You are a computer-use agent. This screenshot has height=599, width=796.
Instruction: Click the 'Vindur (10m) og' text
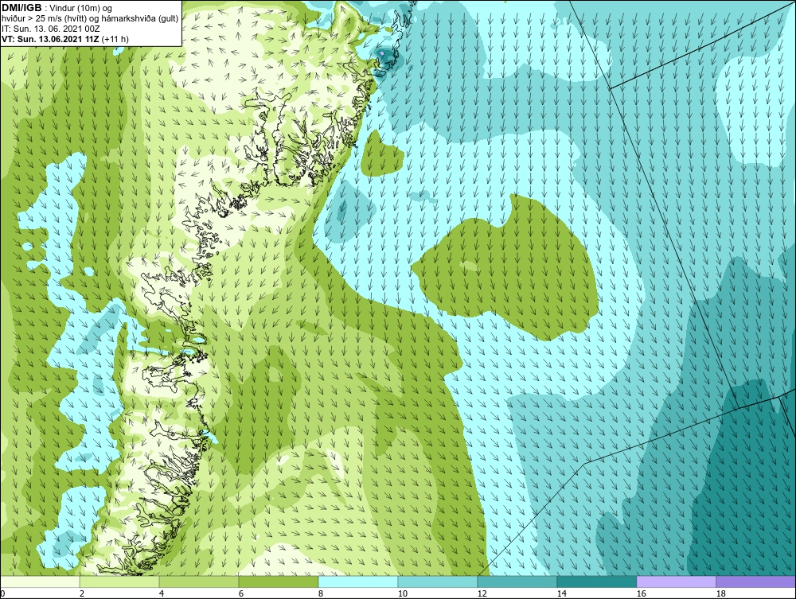click(x=80, y=9)
